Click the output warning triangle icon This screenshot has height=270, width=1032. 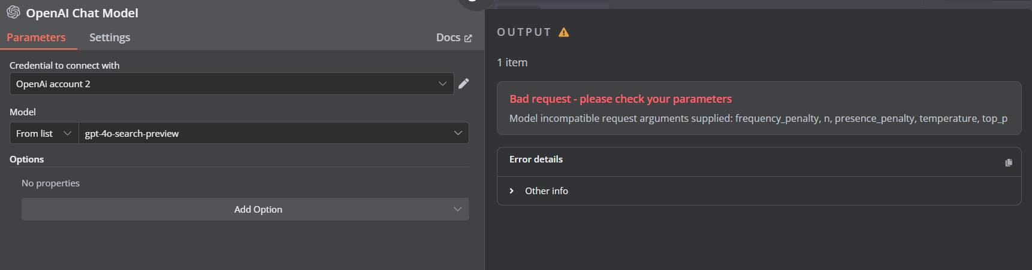(x=564, y=32)
